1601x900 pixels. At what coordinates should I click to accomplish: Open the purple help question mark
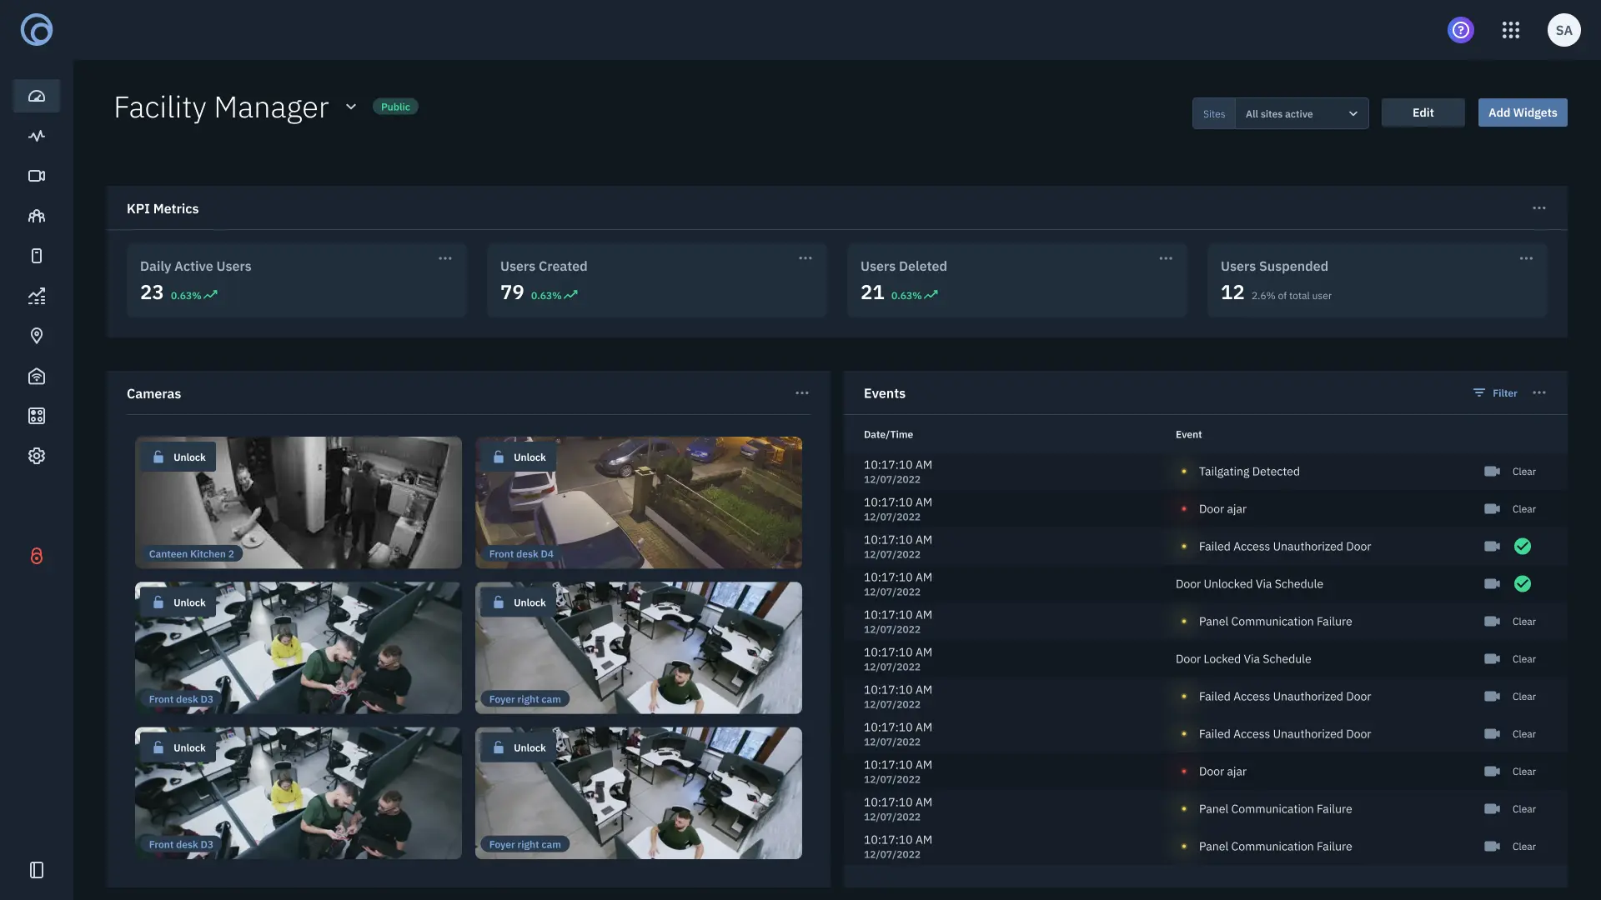1461,30
